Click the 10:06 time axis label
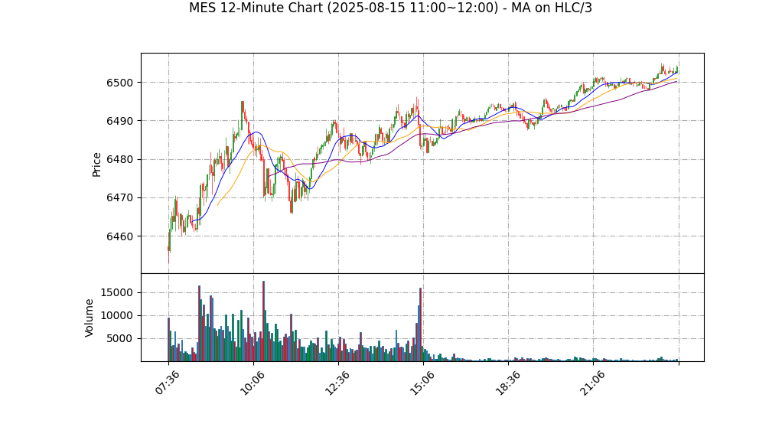Image resolution: width=782 pixels, height=440 pixels. pos(253,383)
